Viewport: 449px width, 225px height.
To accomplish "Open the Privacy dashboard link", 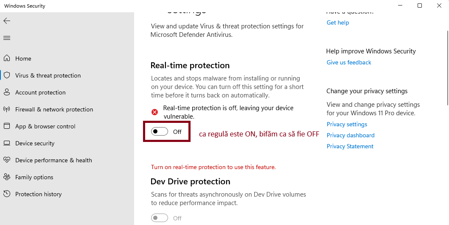I will coord(351,135).
